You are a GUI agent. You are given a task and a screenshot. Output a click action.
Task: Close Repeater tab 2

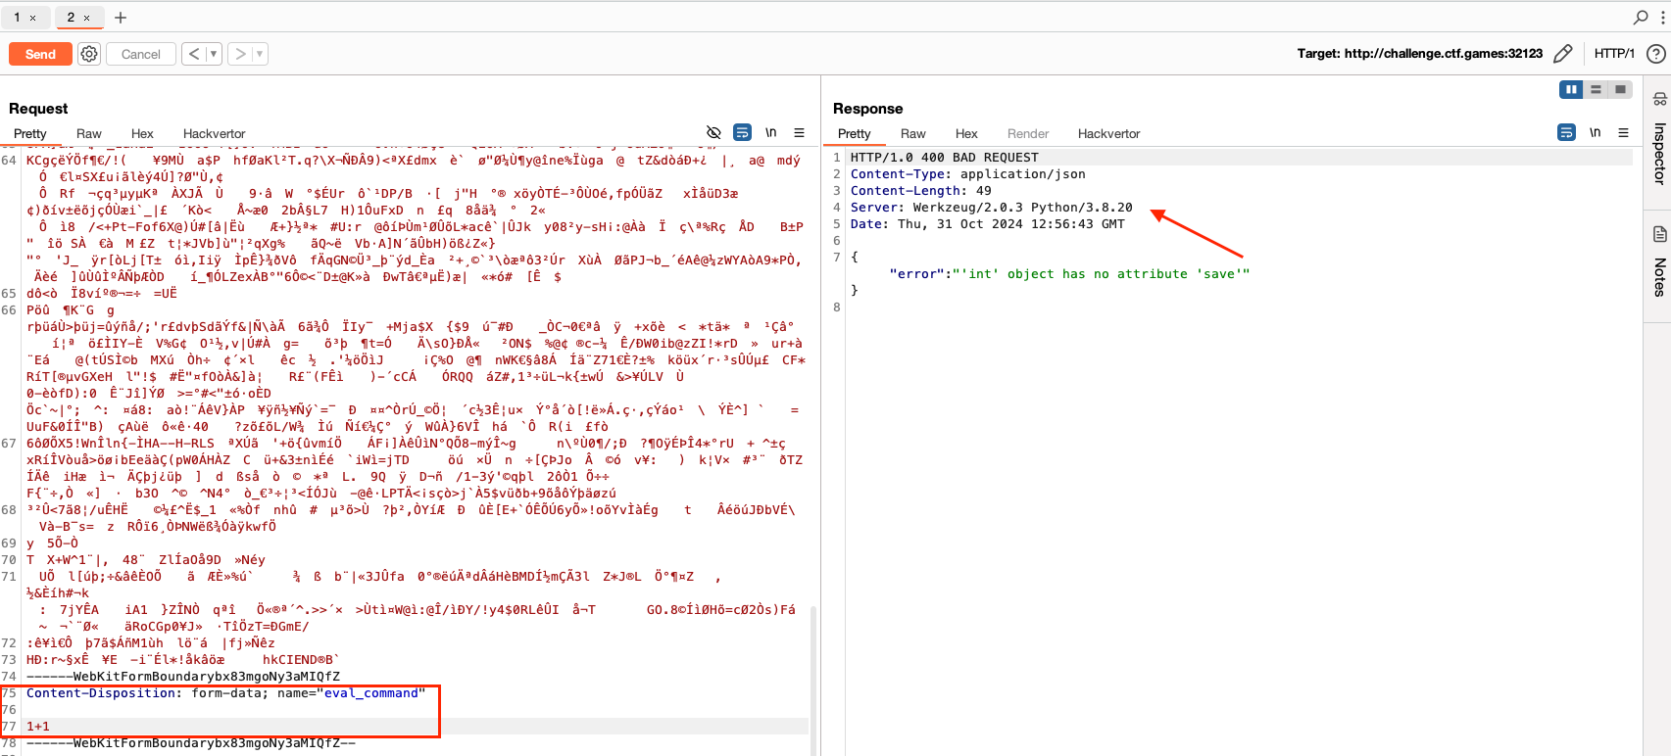point(86,18)
